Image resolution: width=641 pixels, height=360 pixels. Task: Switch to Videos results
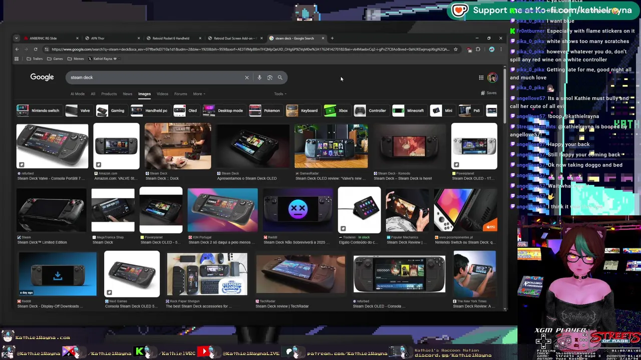(162, 94)
